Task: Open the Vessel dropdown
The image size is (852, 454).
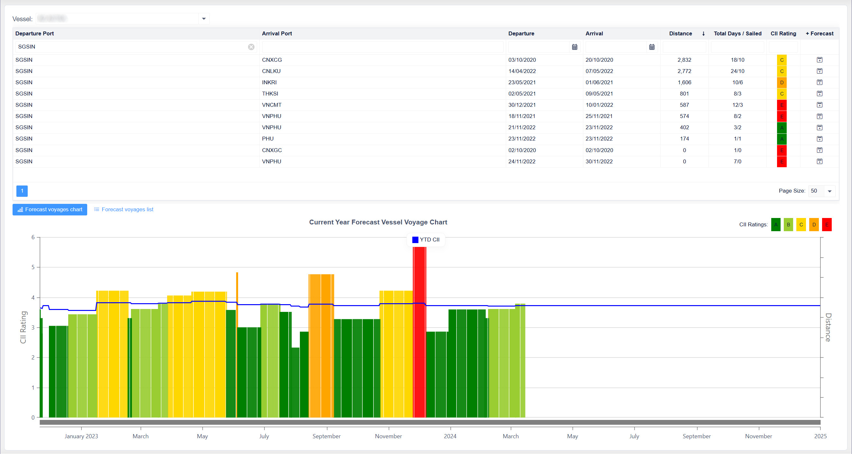Action: (204, 19)
